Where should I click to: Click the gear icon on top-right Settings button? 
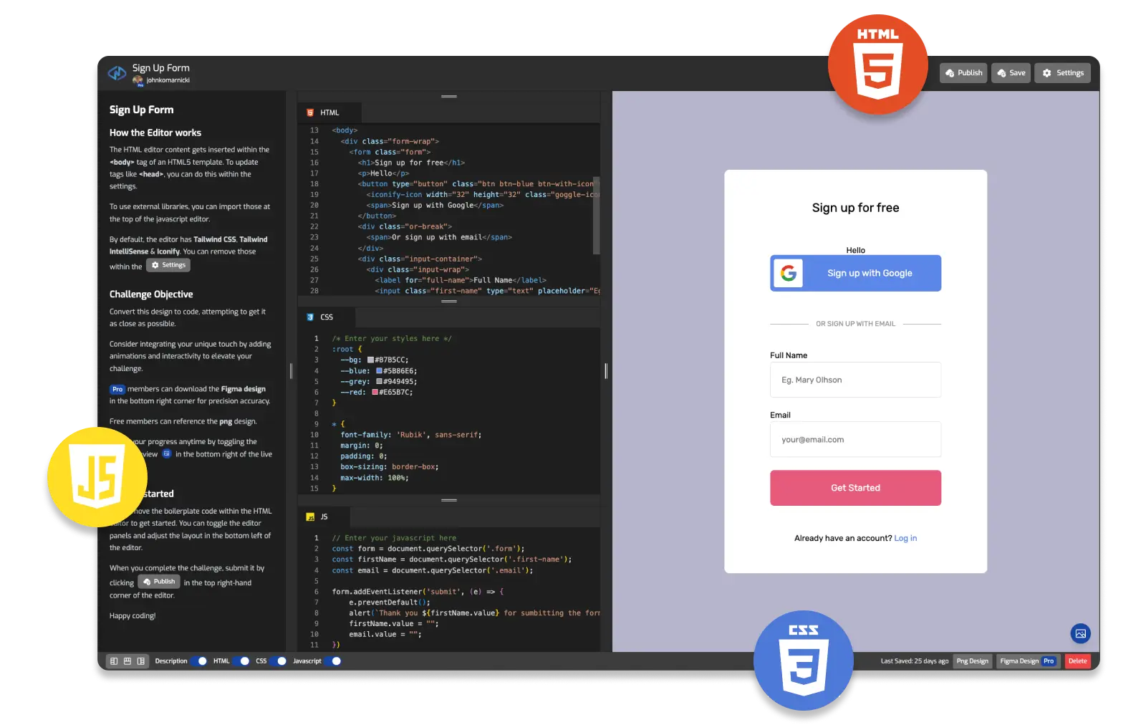coord(1047,73)
